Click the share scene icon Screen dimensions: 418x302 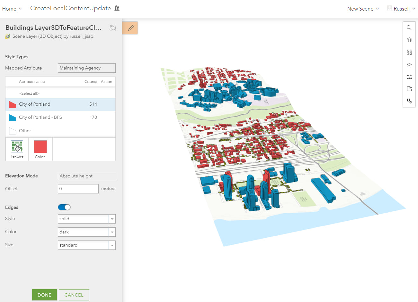[x=409, y=89]
